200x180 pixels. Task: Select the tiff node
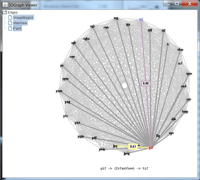150,30
